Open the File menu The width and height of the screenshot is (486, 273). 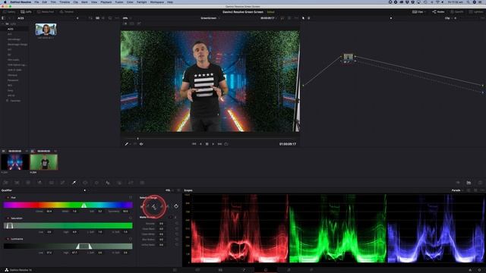point(36,2)
